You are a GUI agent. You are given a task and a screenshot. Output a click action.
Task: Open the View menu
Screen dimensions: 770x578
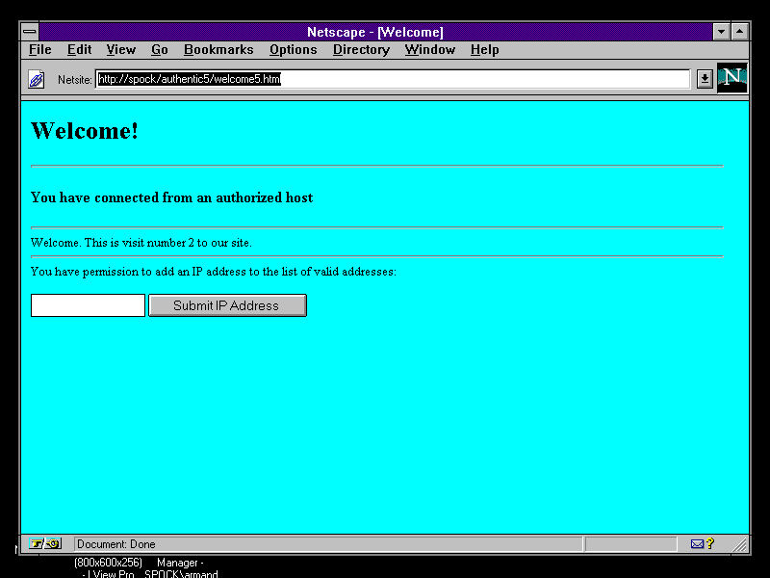click(x=120, y=50)
